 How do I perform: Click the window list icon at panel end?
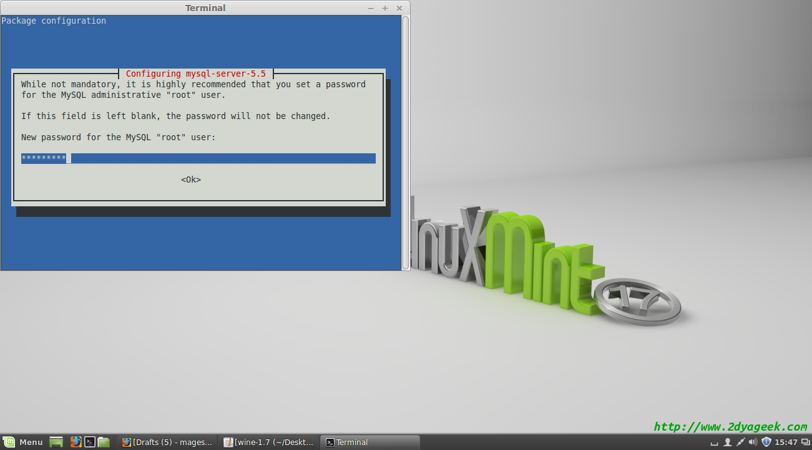click(x=805, y=443)
